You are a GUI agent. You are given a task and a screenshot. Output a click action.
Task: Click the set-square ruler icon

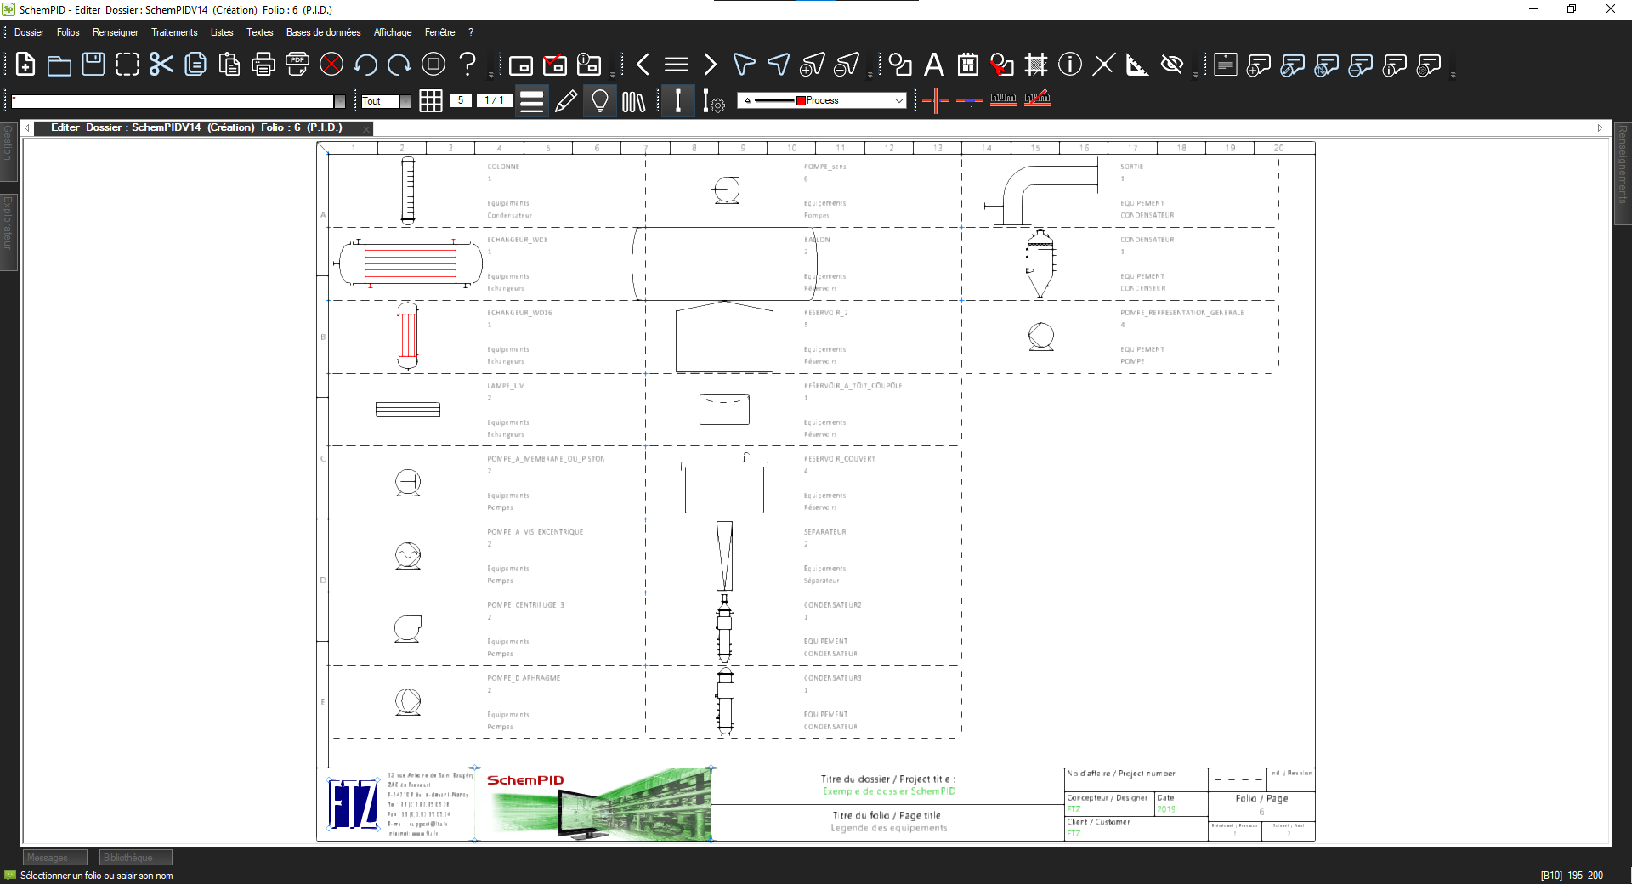pyautogui.click(x=1136, y=65)
